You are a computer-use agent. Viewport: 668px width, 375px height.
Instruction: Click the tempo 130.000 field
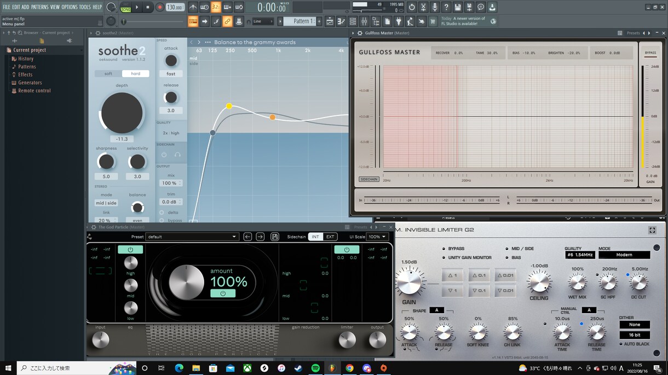[175, 7]
